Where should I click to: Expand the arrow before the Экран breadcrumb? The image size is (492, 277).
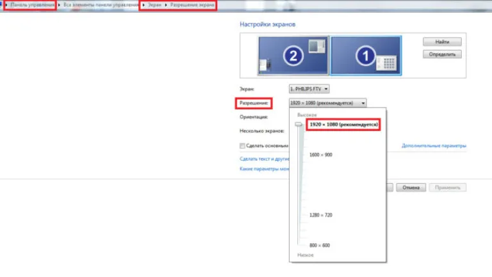pos(143,5)
